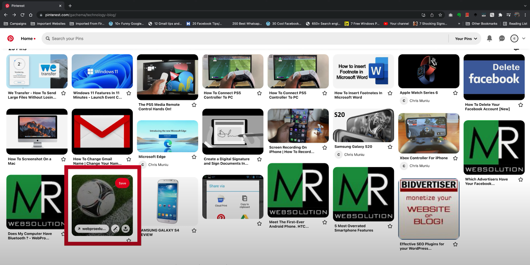Open the Delete facebook pin thumbnail

[x=494, y=78]
